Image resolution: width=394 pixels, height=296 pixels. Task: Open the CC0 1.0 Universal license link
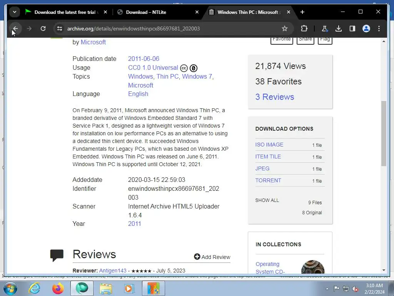153,68
